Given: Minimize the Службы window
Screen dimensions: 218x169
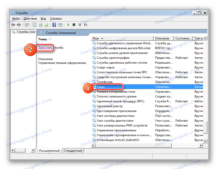Looking at the screenshot, I should pos(194,13).
